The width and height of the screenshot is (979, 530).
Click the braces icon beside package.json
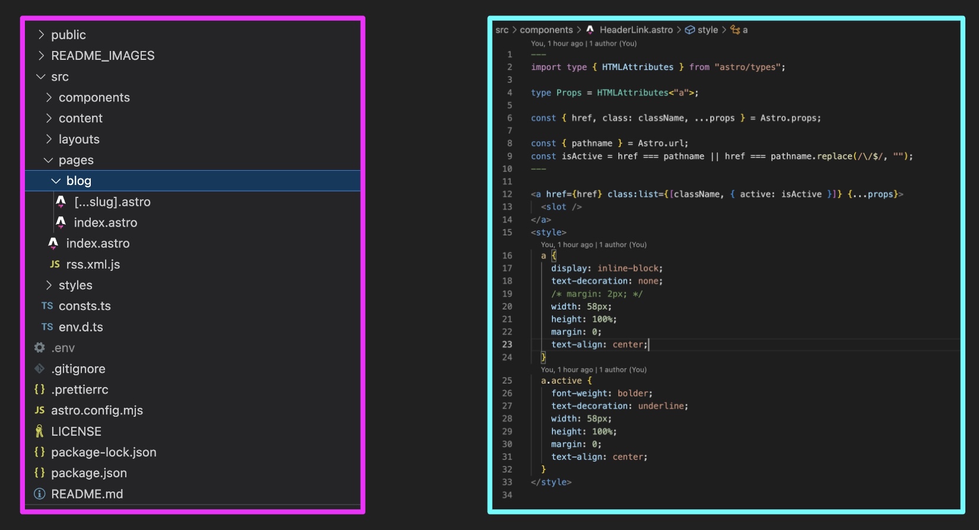click(x=40, y=473)
